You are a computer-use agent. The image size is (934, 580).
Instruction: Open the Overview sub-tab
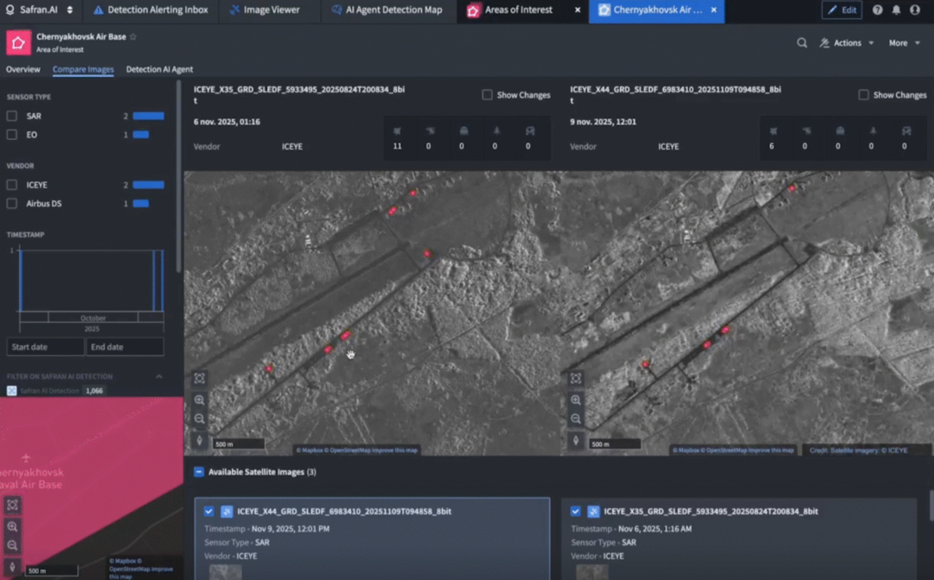[x=23, y=69]
